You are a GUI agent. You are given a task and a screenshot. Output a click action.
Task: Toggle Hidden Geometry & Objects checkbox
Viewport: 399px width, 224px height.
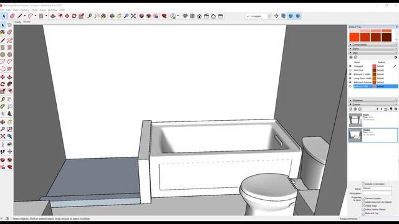tap(363, 202)
